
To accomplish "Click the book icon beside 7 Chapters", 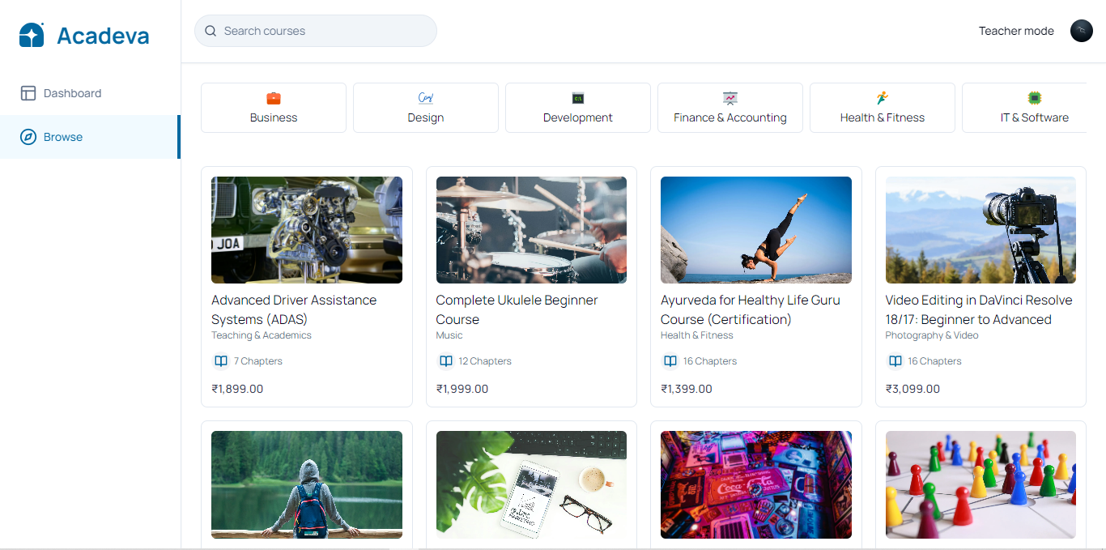I will (220, 361).
